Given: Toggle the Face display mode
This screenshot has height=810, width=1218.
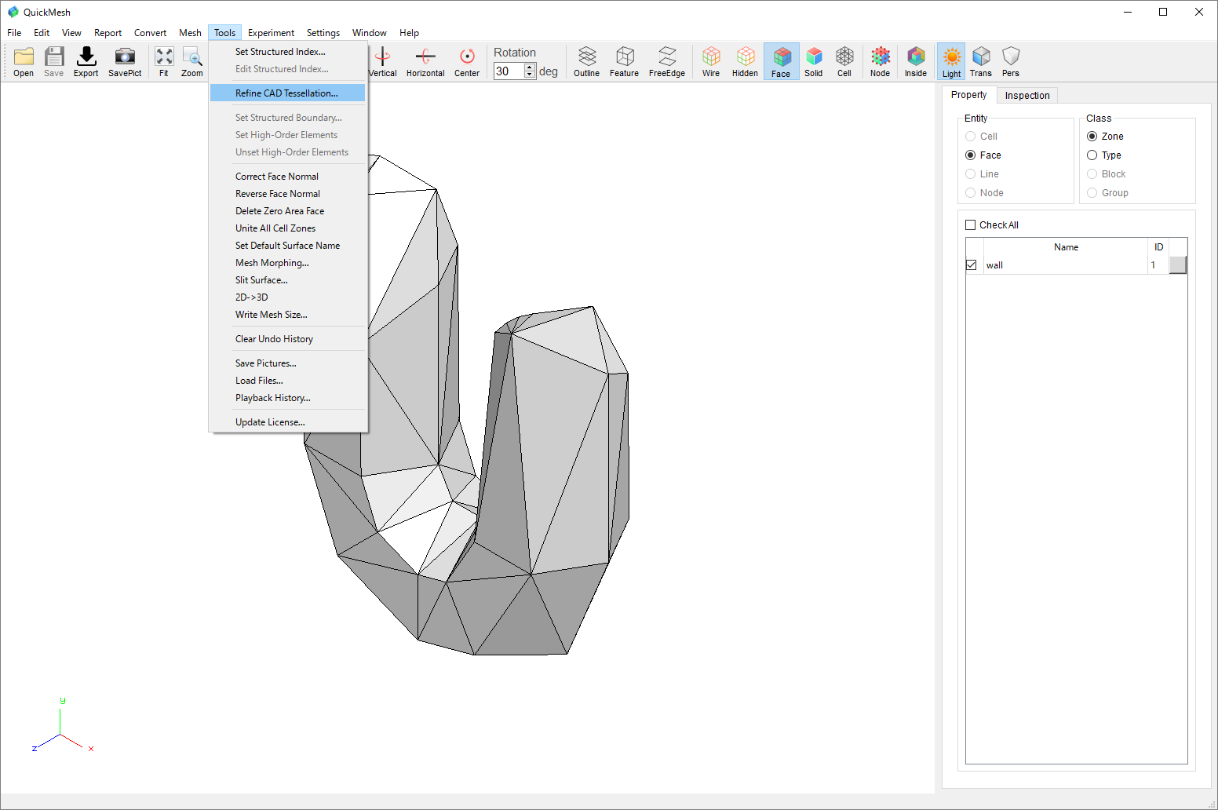Looking at the screenshot, I should [781, 61].
